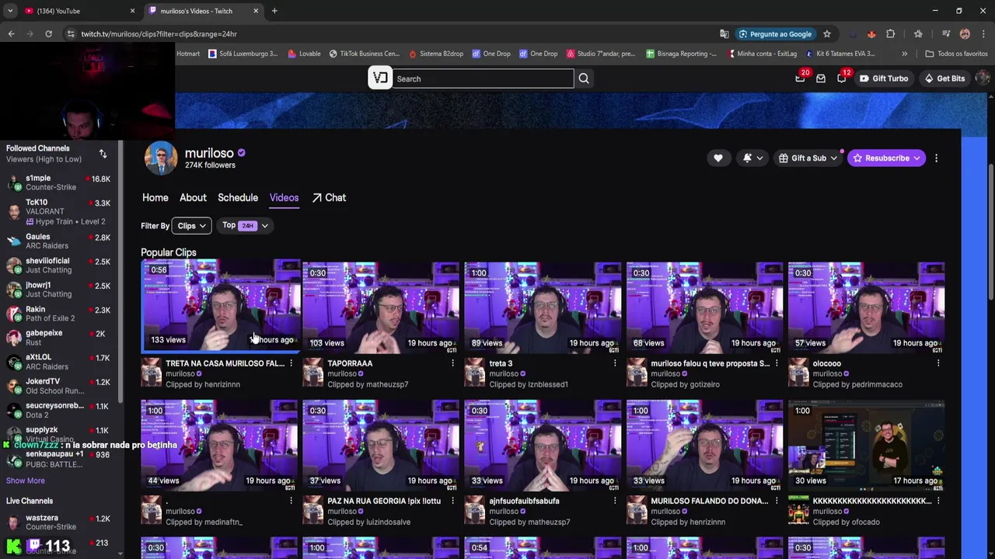Close the Twitch browser tab
Screen dimensions: 995x559
click(256, 11)
